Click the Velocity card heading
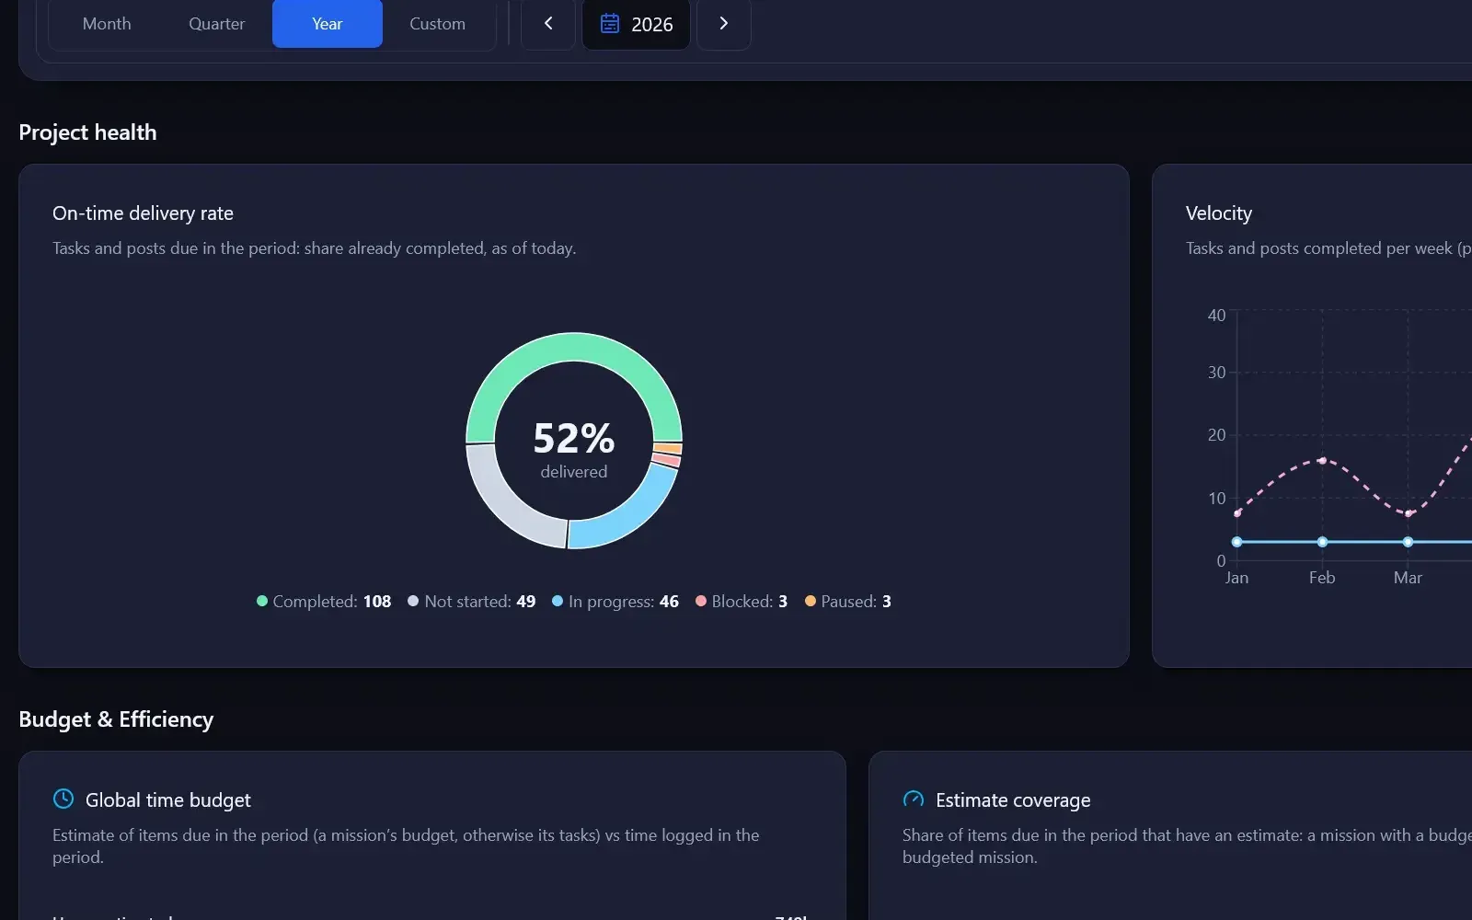This screenshot has width=1472, height=920. point(1219,213)
